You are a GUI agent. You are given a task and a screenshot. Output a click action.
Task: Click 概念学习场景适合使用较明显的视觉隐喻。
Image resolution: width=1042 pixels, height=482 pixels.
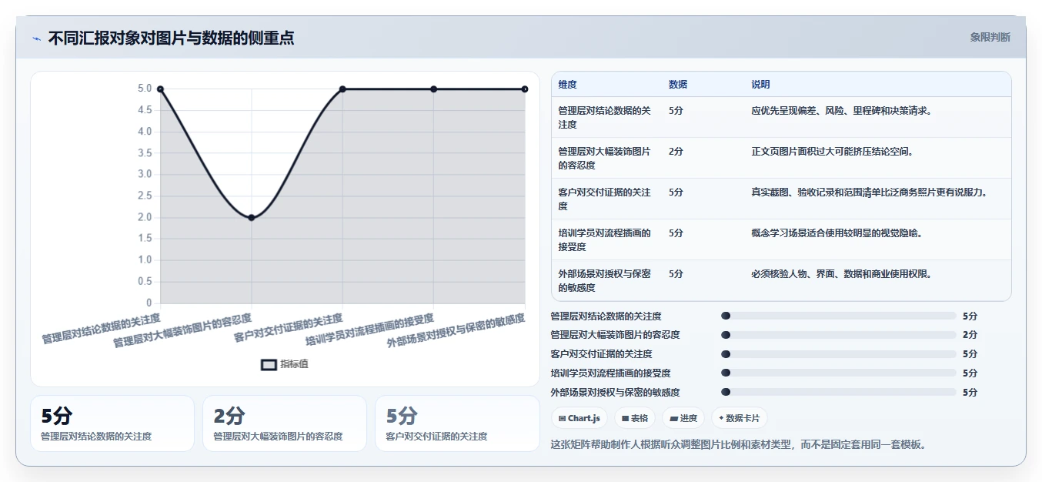coord(837,233)
